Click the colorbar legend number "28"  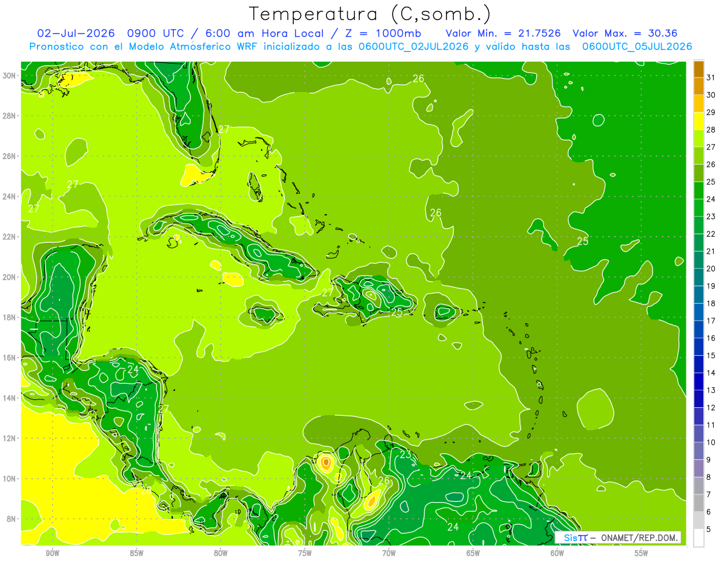point(711,130)
